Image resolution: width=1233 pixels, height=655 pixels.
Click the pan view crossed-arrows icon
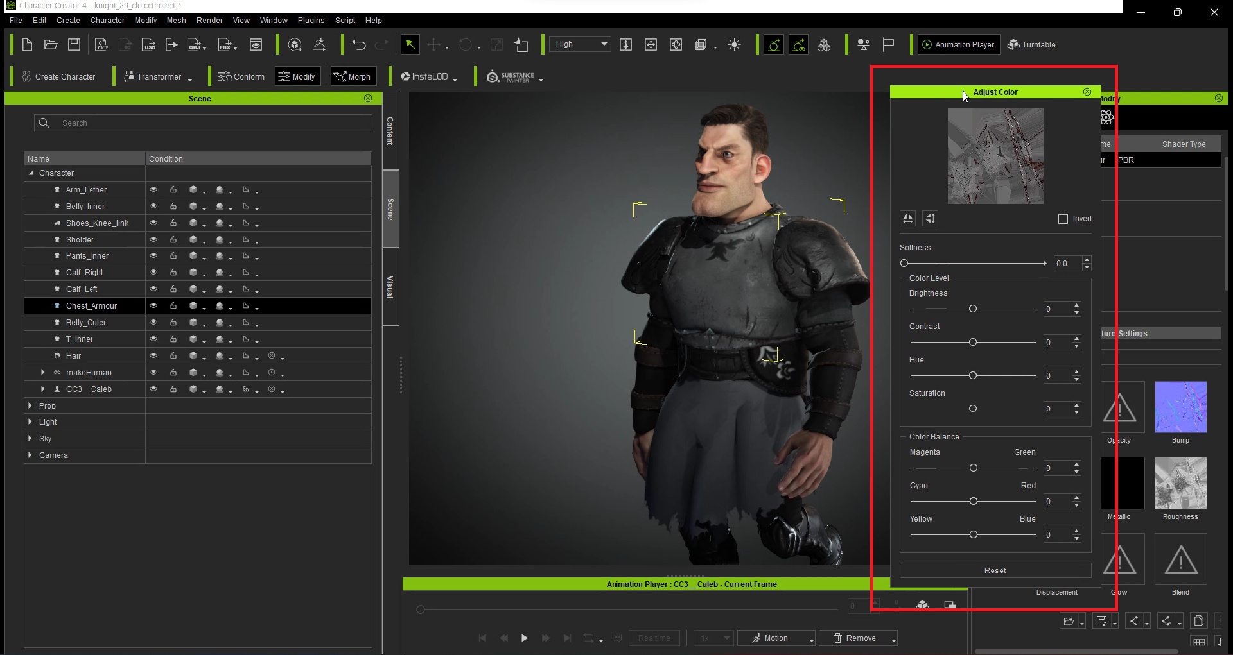pos(651,45)
